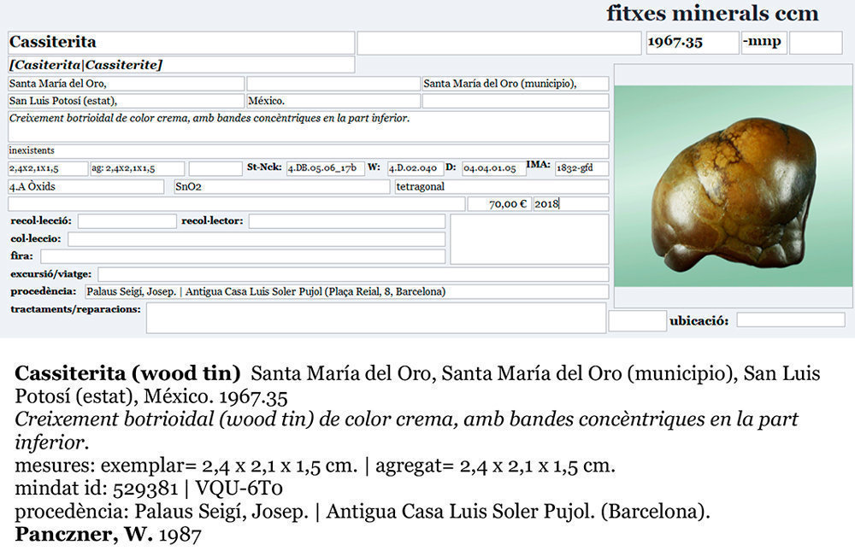The image size is (855, 551).
Task: Click the fira input field
Action: (x=243, y=256)
